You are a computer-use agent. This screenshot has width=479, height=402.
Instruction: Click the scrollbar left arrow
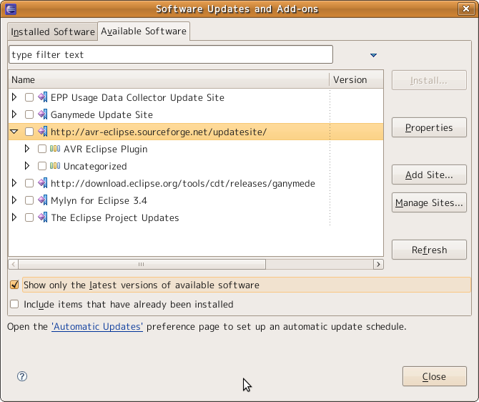[x=13, y=264]
